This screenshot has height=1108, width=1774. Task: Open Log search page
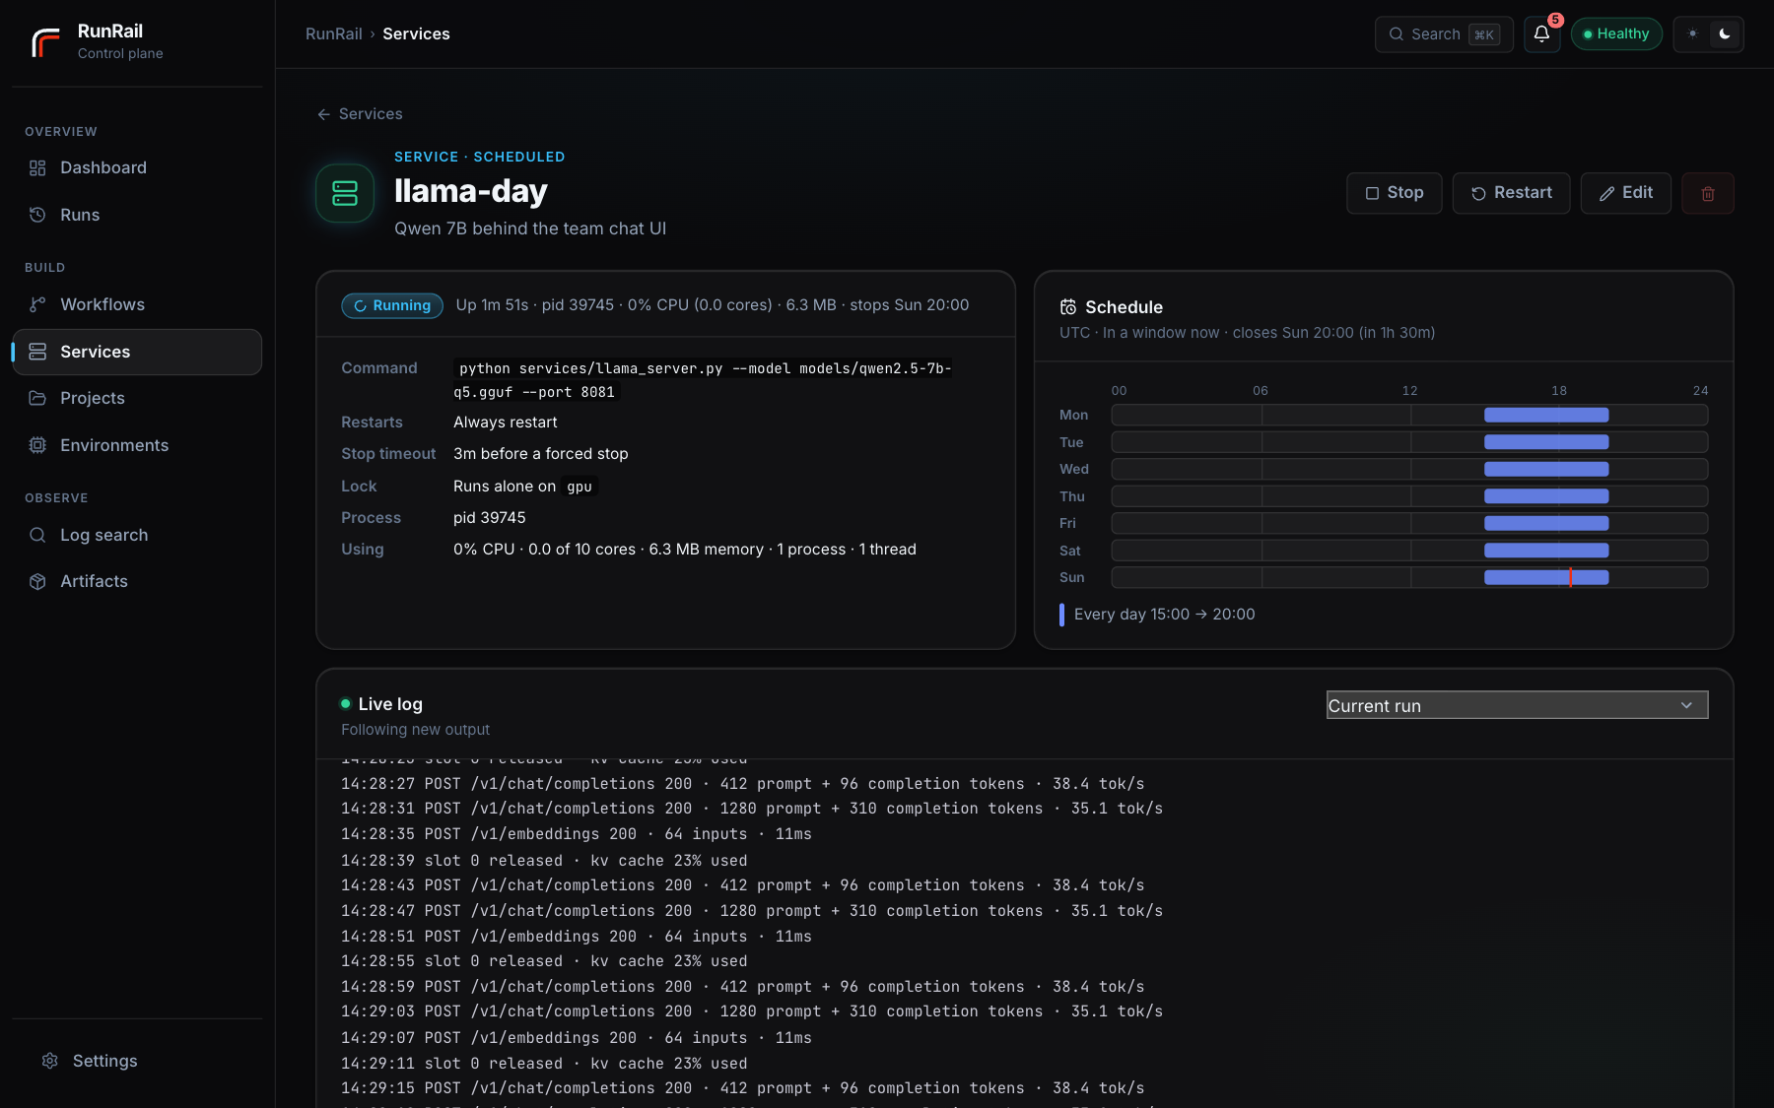137,535
